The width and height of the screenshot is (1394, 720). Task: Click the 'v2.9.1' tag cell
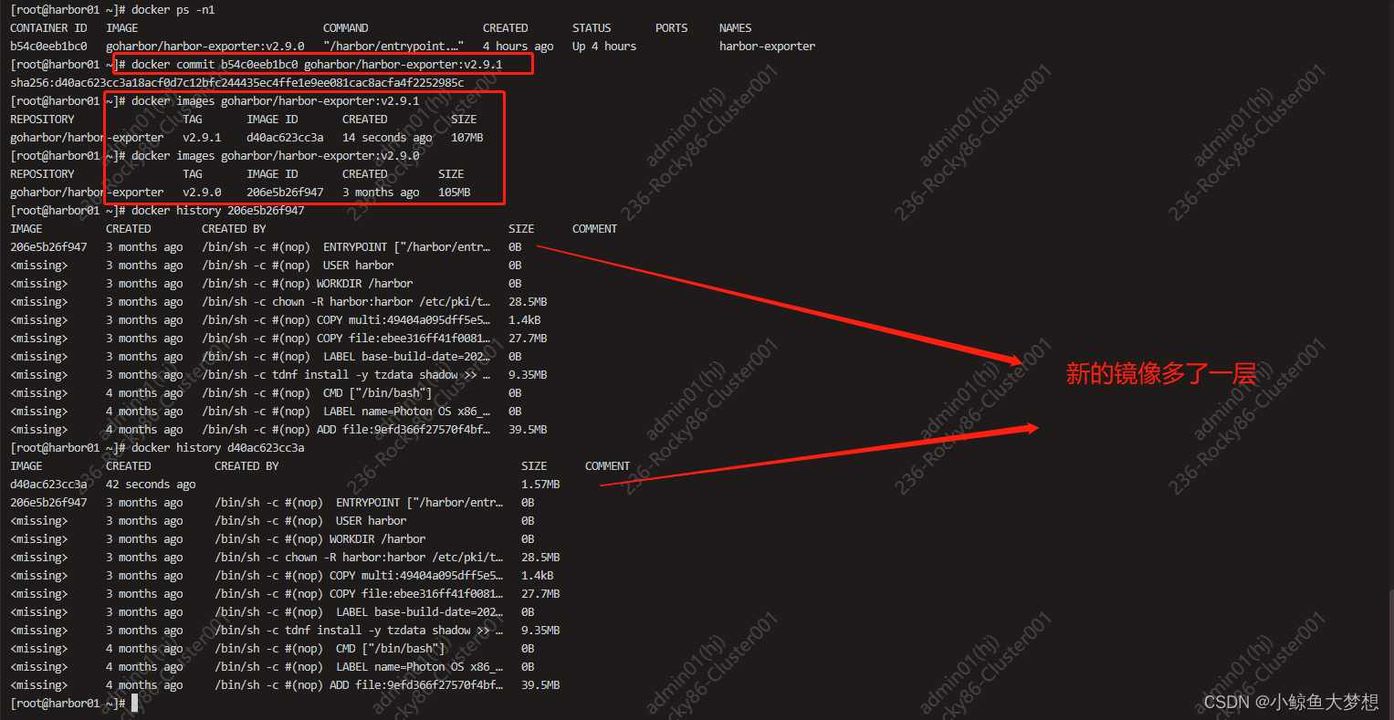202,138
